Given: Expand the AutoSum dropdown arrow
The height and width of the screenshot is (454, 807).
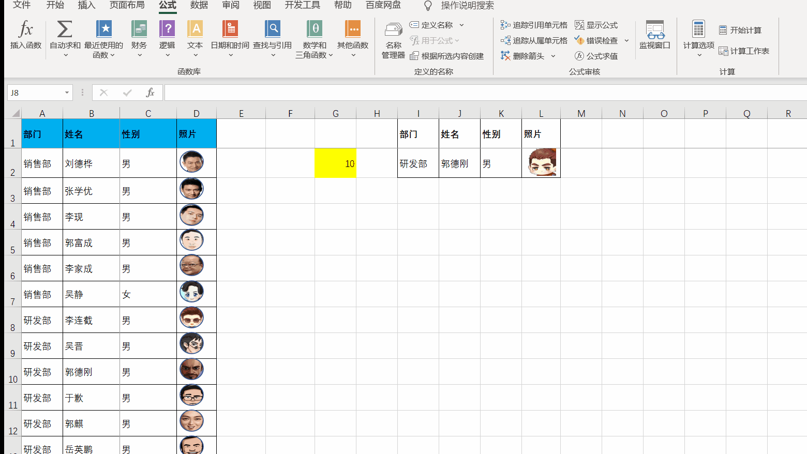Looking at the screenshot, I should click(x=65, y=55).
